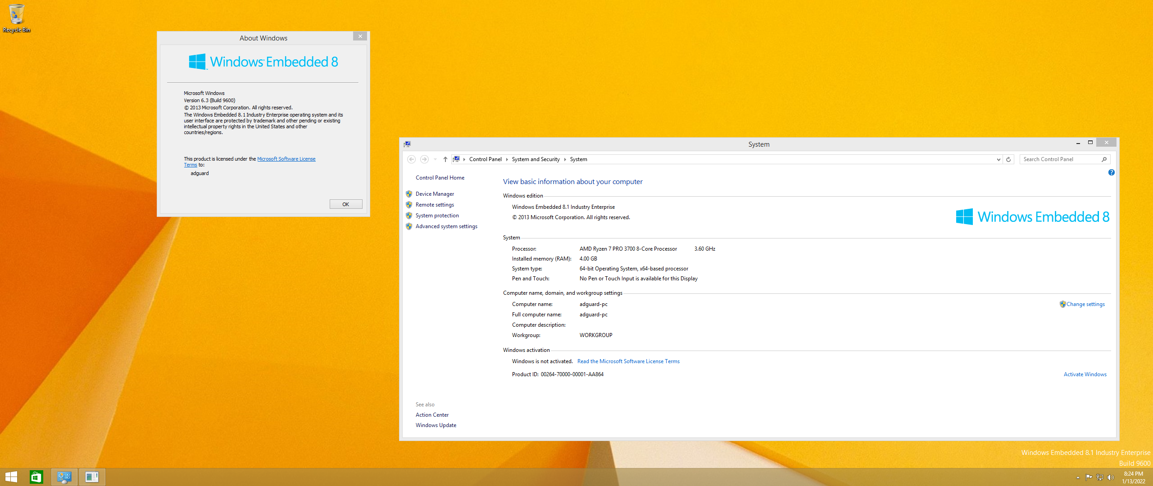Open the network tray icon

click(1100, 477)
